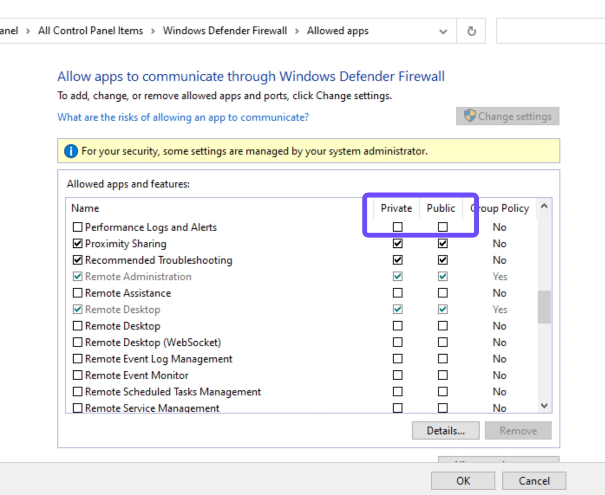This screenshot has width=605, height=495.
Task: Uncheck Public for Proximity Sharing
Action: [443, 243]
